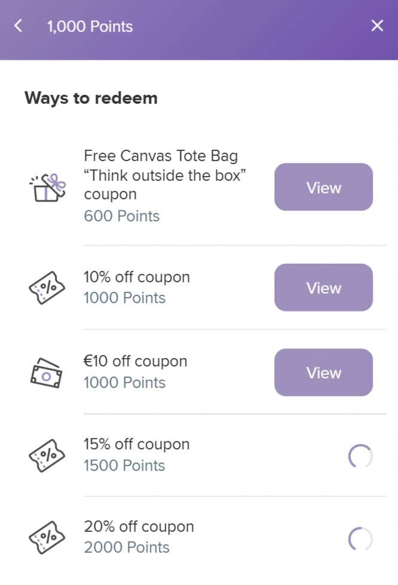
Task: Click the 10% off coupon ticket icon
Action: 47,288
